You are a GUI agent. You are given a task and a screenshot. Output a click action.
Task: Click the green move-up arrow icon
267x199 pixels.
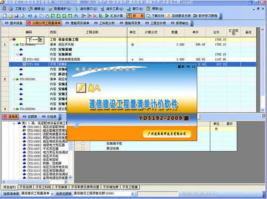click(x=53, y=16)
